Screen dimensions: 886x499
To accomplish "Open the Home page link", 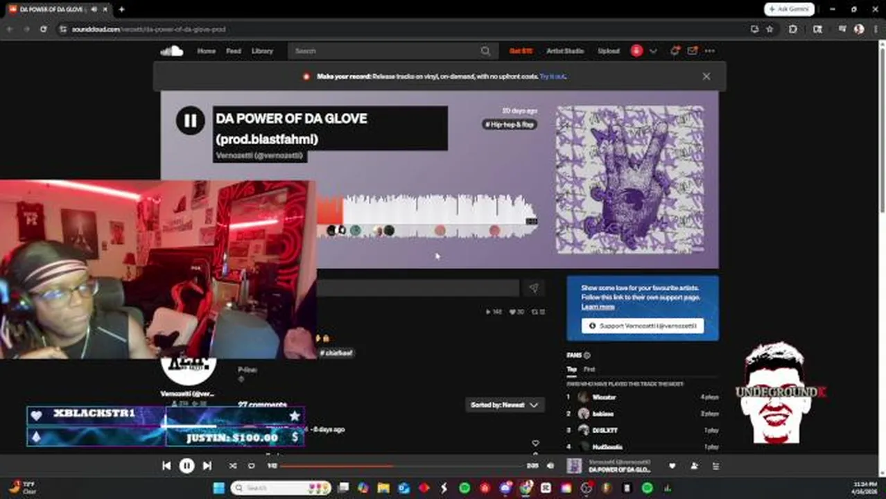I will (206, 51).
